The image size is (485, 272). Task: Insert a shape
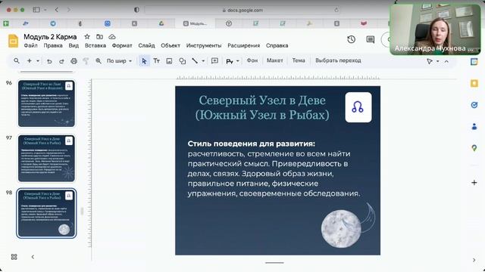(x=183, y=61)
